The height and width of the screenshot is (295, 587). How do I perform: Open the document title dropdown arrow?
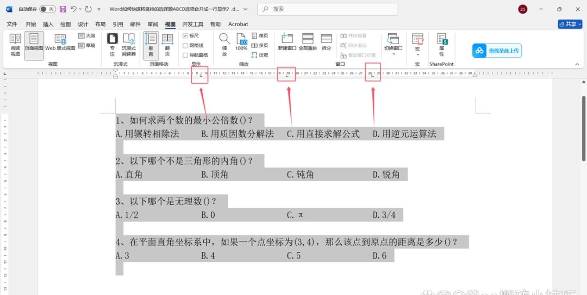[245, 9]
